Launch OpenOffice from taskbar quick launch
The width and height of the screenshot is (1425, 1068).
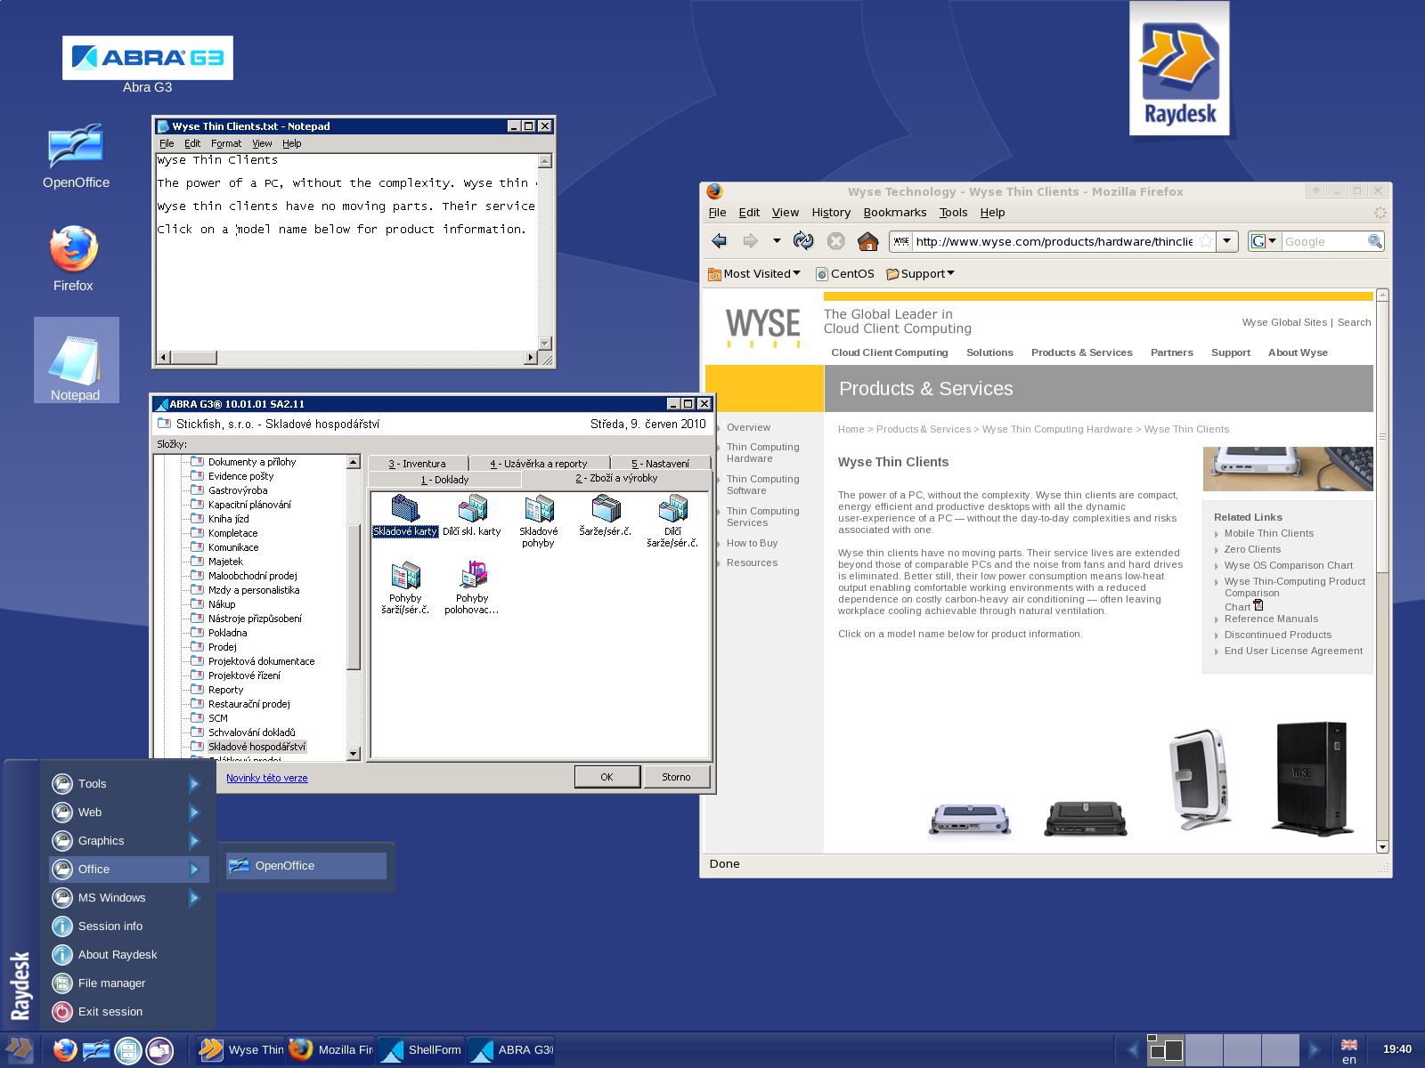point(96,1051)
